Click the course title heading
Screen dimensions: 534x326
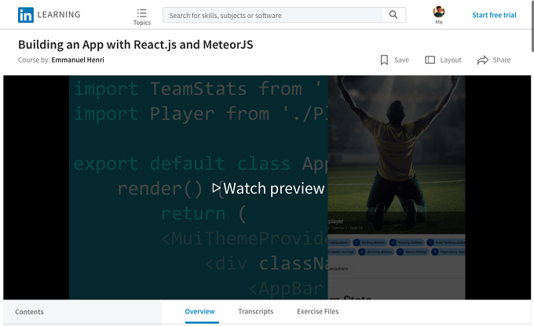click(x=136, y=45)
